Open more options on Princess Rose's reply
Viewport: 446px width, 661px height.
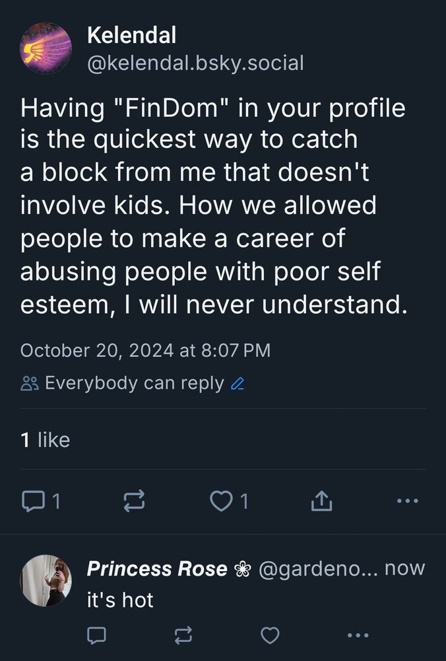(358, 635)
